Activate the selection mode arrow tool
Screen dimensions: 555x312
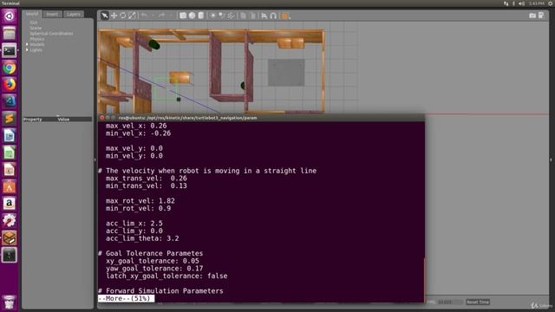[x=104, y=16]
